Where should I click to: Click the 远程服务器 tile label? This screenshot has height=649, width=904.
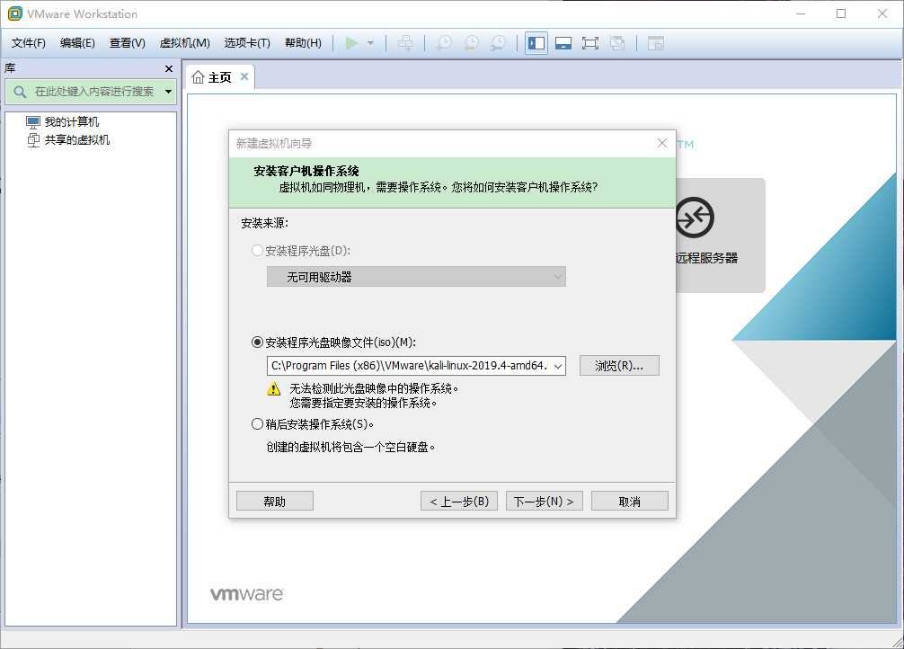click(x=707, y=258)
